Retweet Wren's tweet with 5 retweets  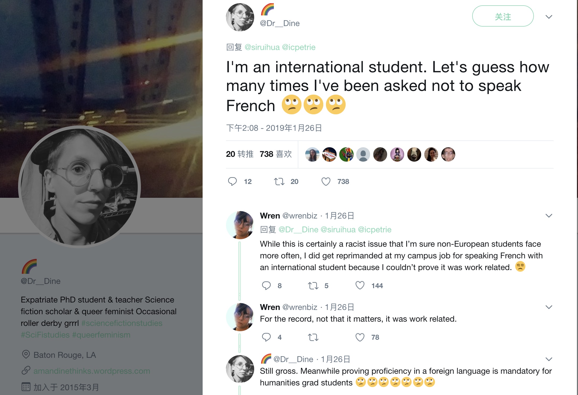[x=313, y=286]
